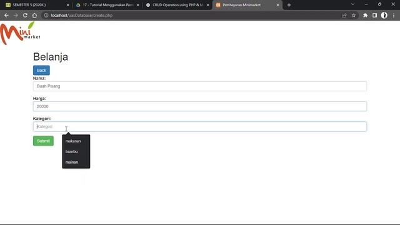Share this page icon
This screenshot has width=400, height=225.
[344, 15]
